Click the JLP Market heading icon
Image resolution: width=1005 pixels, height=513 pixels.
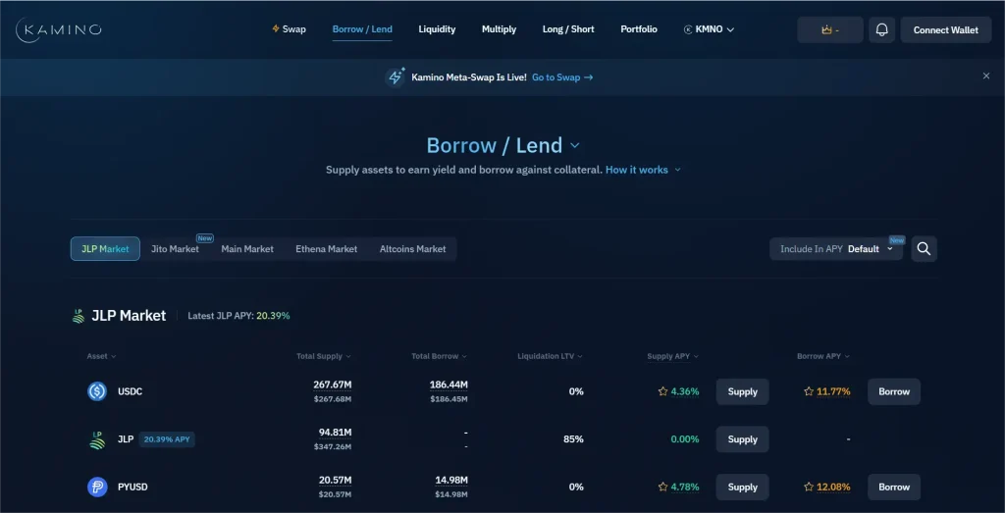pos(79,316)
